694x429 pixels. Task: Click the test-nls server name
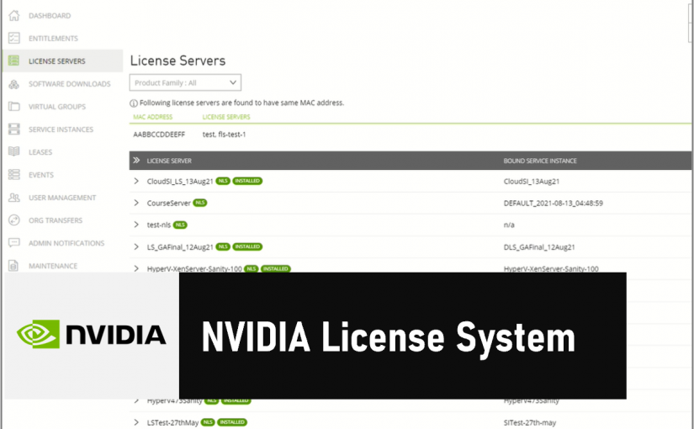(x=158, y=225)
